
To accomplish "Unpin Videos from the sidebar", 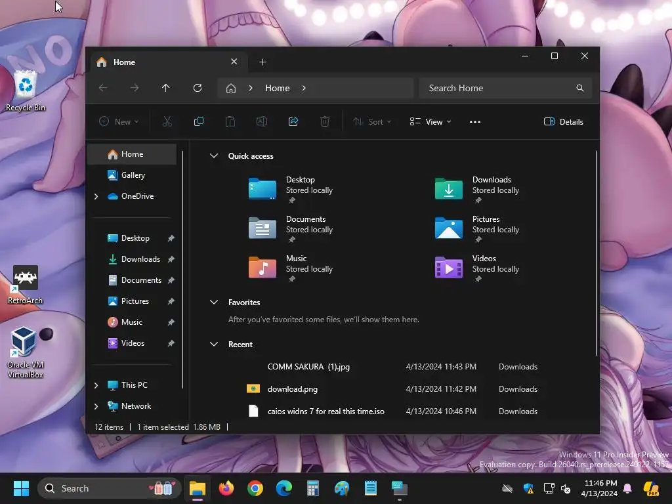I will pos(171,343).
